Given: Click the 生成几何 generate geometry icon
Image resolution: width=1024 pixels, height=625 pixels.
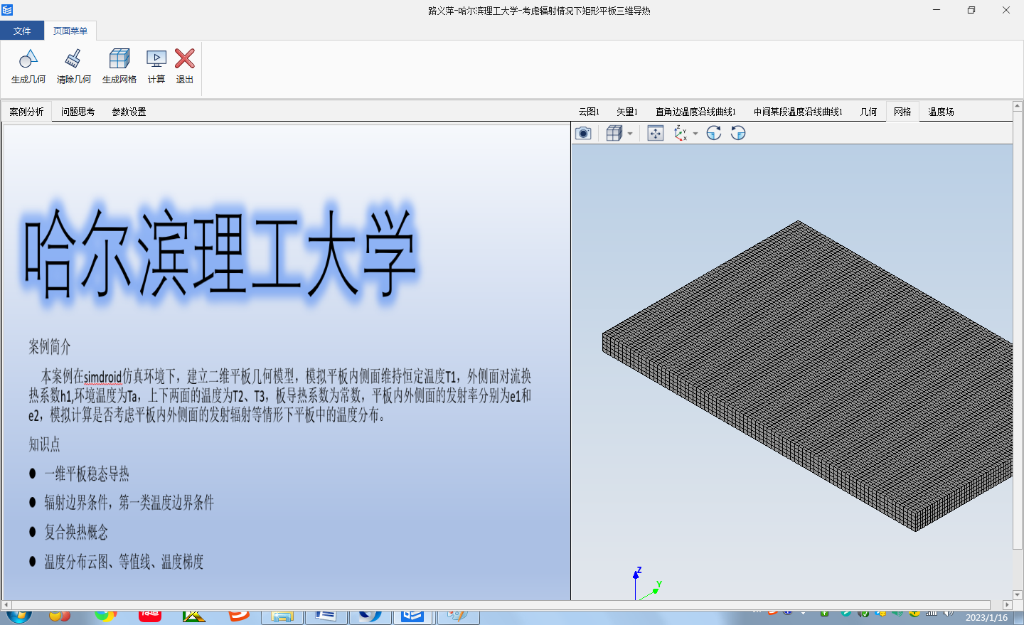Looking at the screenshot, I should click(28, 59).
